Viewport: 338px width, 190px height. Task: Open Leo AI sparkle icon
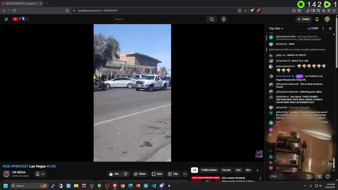click(x=323, y=11)
